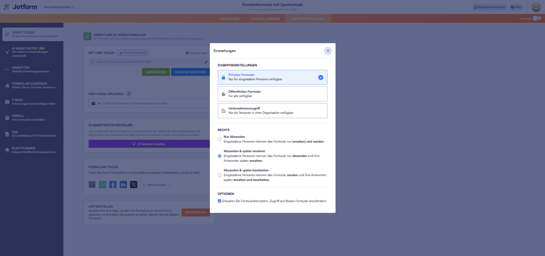Click the email invitation input field

pyautogui.click(x=149, y=103)
